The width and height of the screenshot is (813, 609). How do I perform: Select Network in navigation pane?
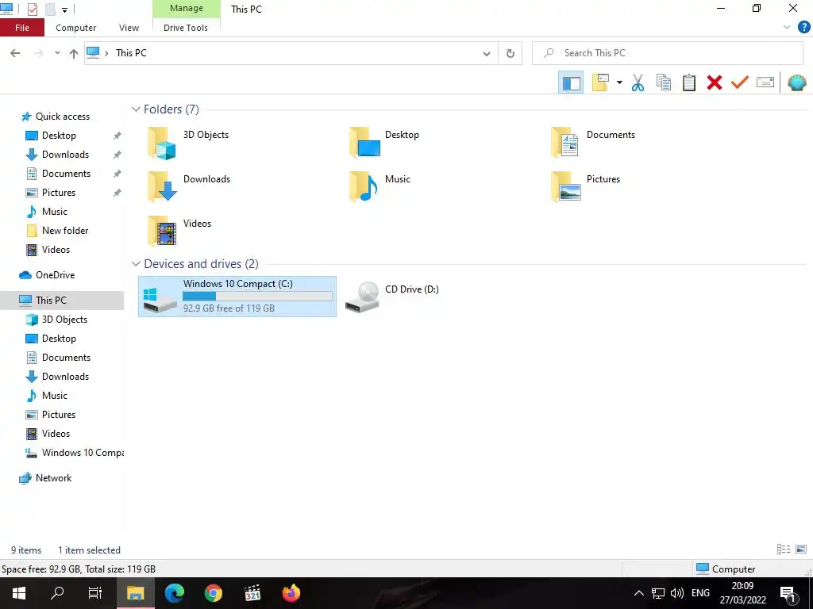pyautogui.click(x=53, y=478)
